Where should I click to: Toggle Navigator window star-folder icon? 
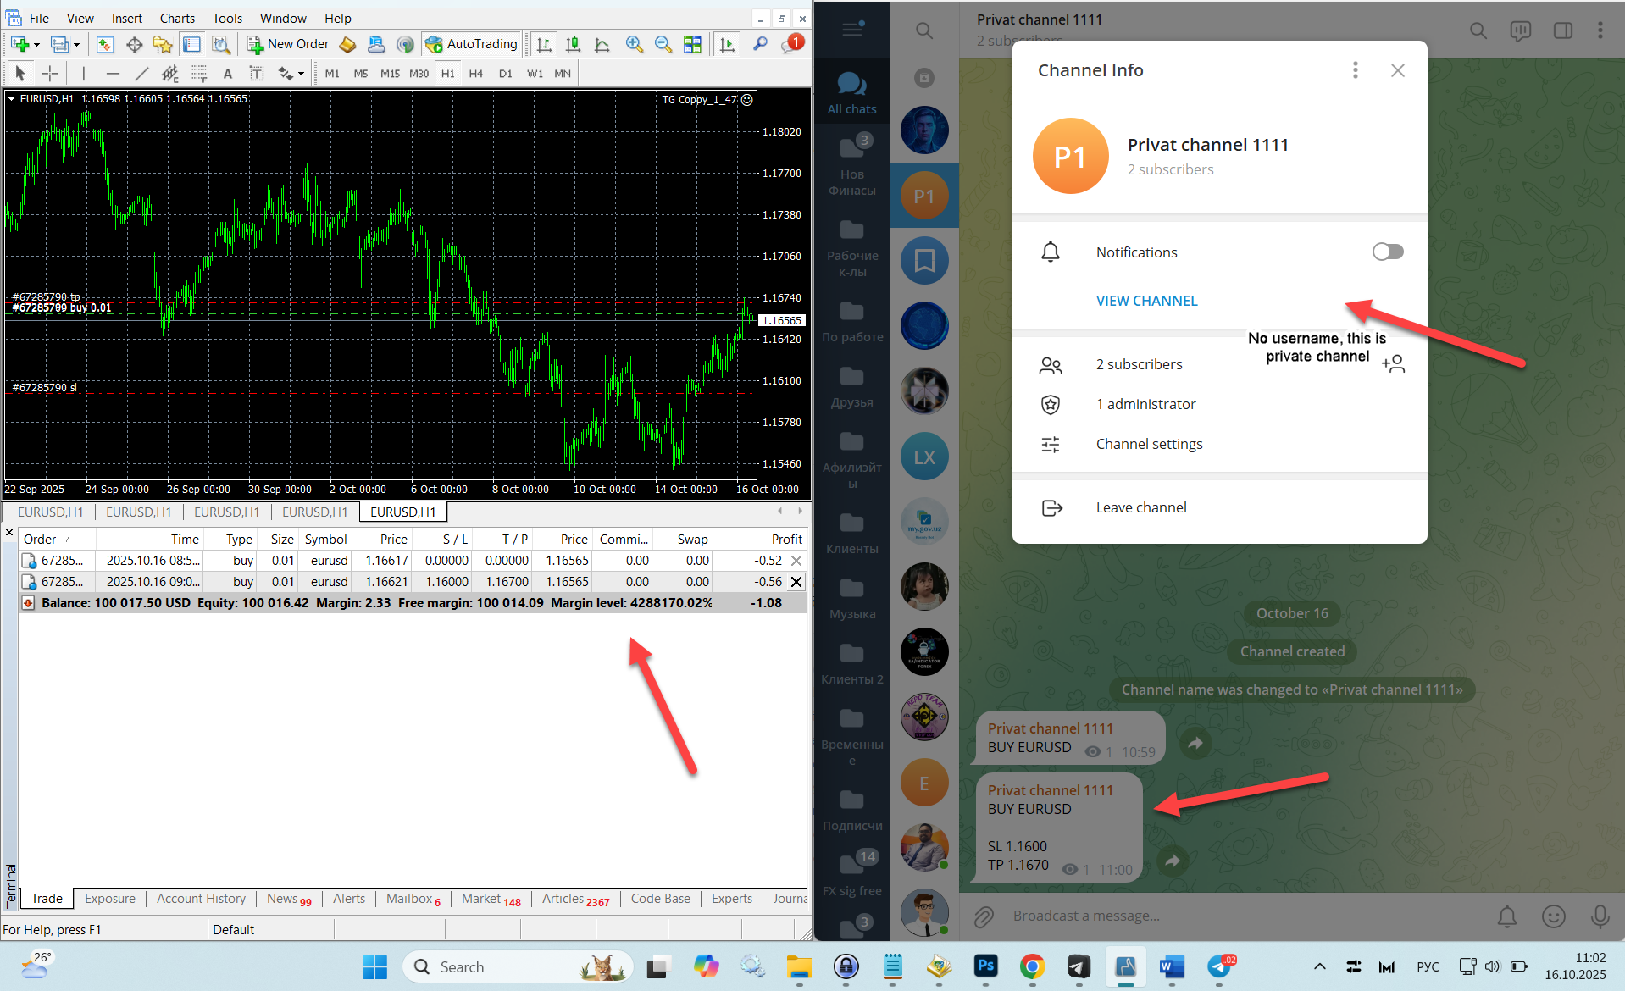(x=163, y=44)
